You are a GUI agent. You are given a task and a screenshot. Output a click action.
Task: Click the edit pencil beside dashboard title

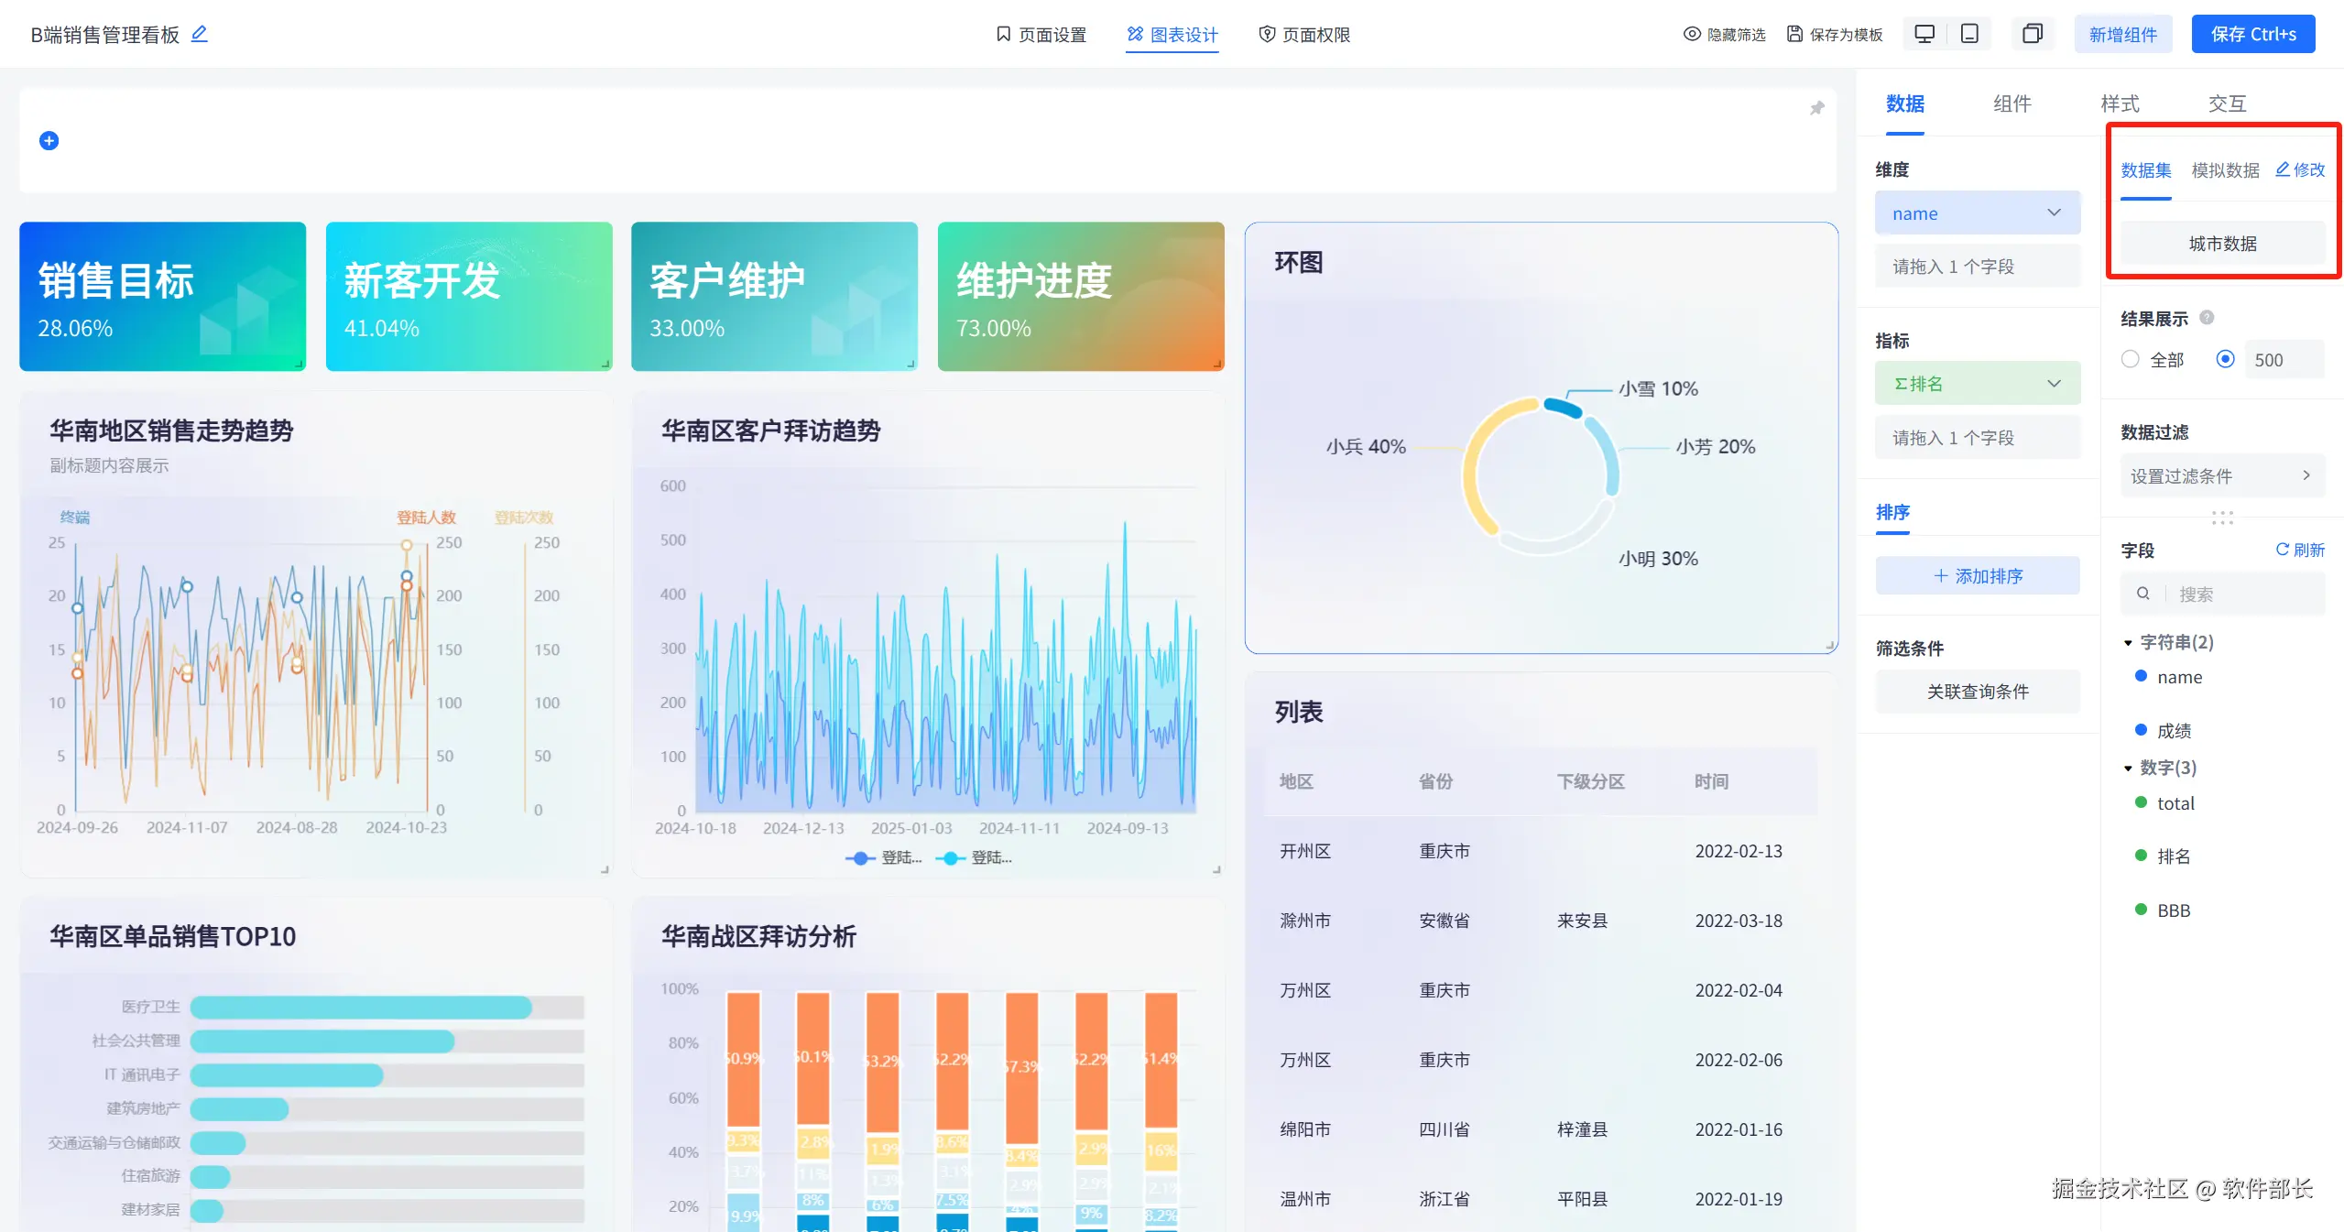(199, 34)
